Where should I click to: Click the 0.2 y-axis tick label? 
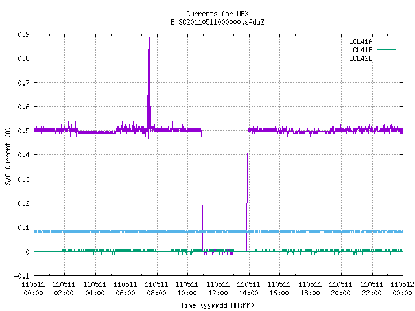pyautogui.click(x=23, y=203)
